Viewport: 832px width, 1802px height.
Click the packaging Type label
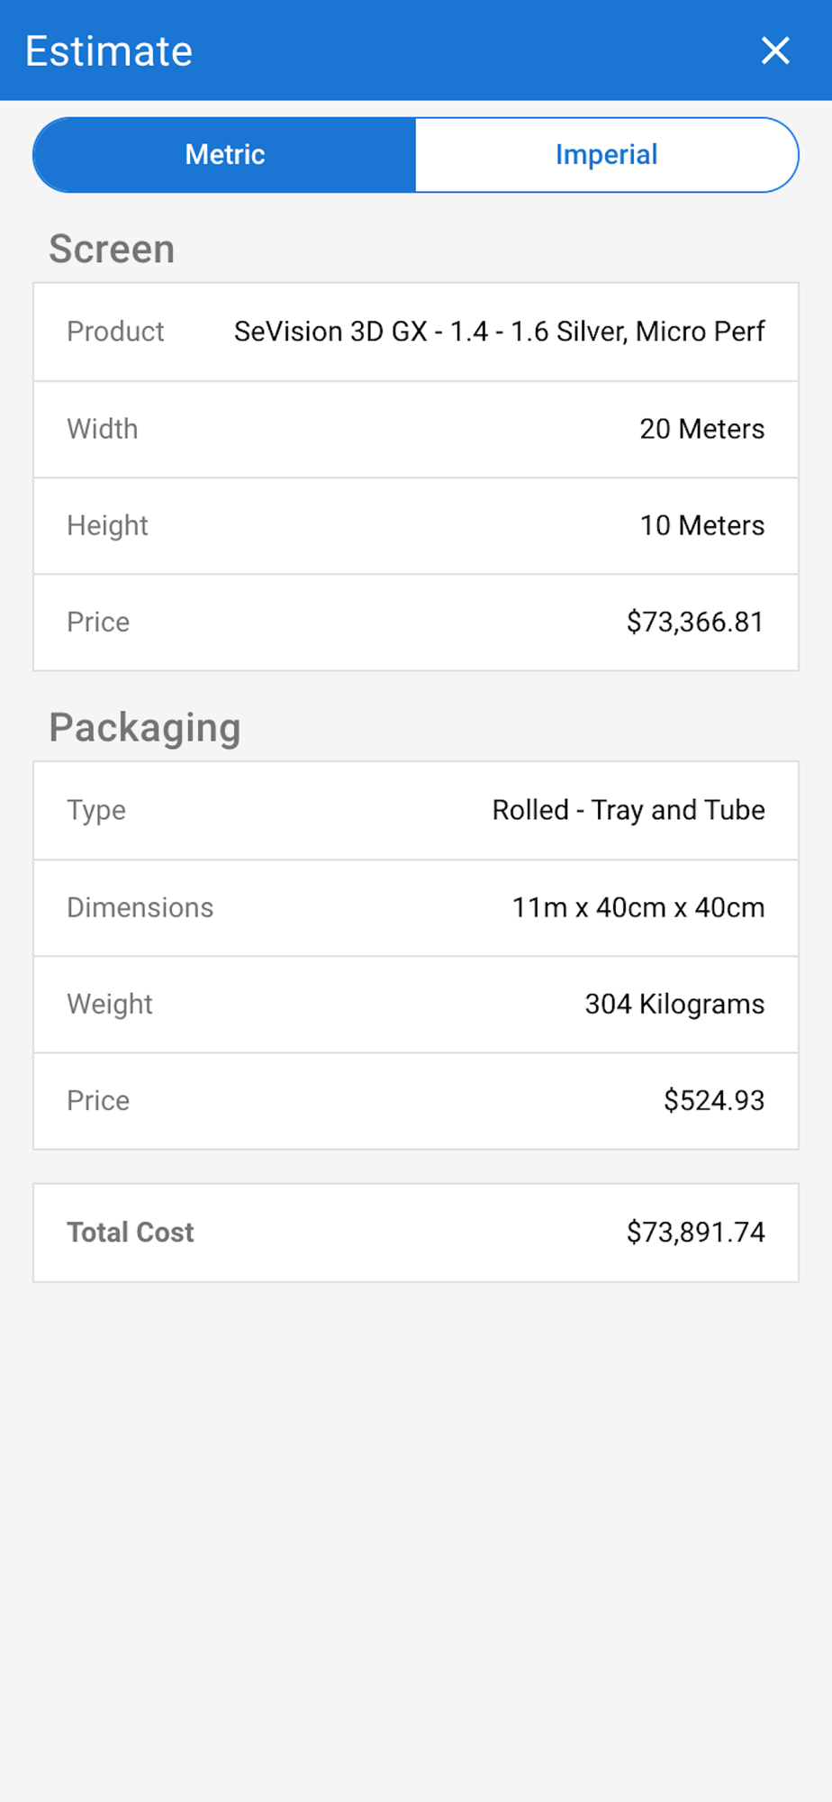[96, 810]
